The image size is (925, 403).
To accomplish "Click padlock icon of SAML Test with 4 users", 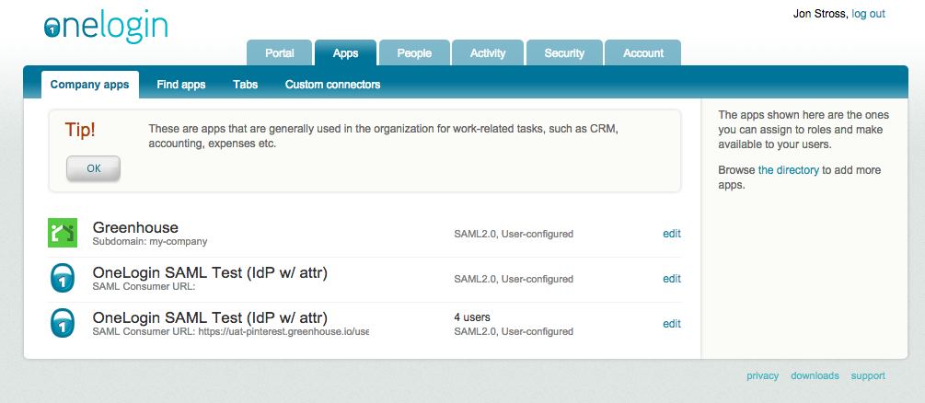I will [63, 323].
